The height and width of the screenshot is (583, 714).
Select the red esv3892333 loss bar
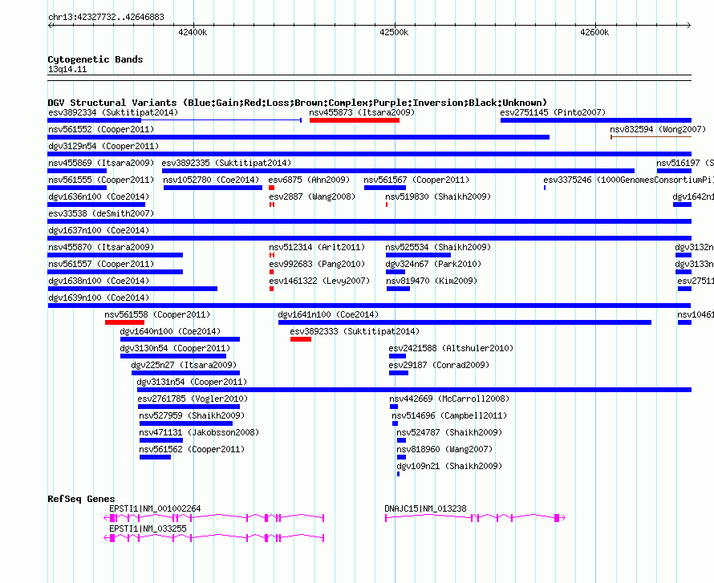pos(301,339)
